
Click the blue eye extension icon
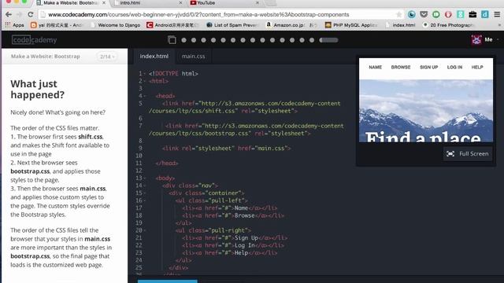pos(411,14)
